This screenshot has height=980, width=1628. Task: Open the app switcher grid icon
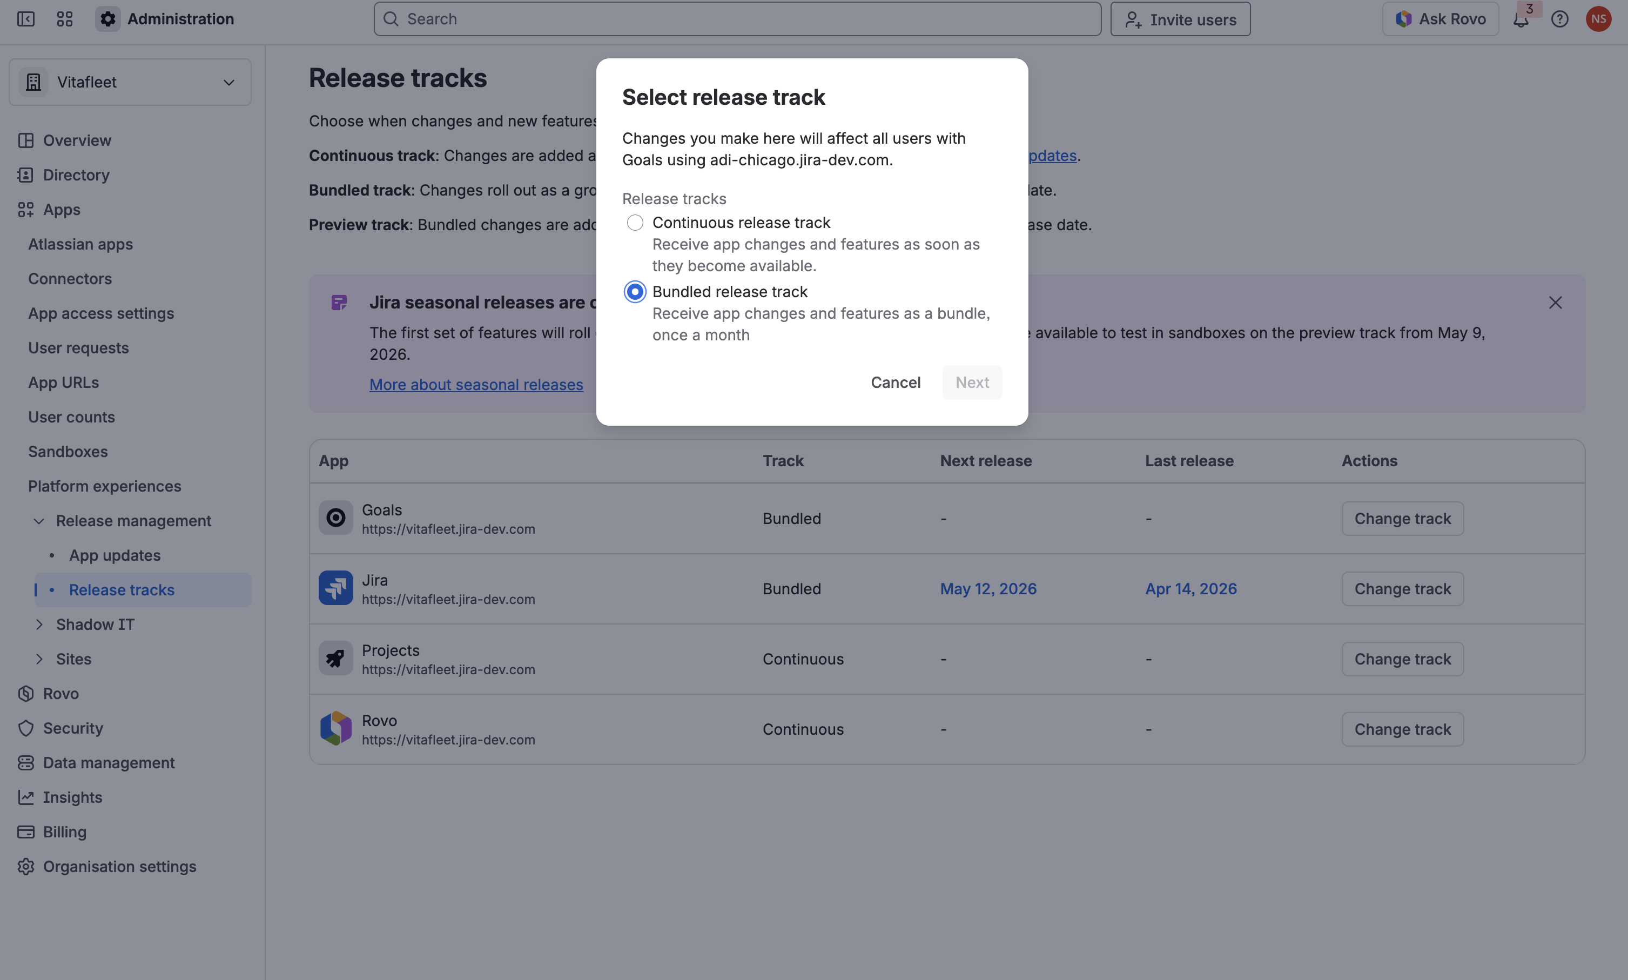(65, 18)
